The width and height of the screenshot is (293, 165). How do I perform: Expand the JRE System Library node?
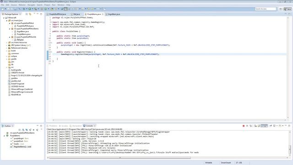point(6,45)
